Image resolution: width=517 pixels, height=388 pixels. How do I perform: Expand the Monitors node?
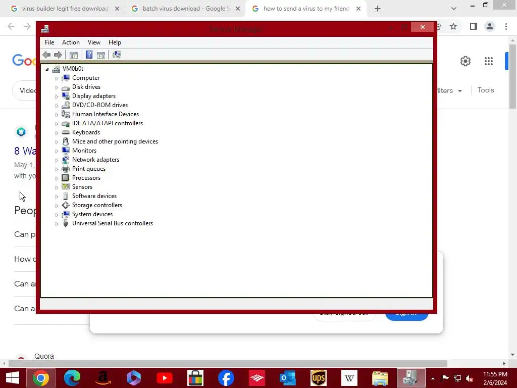click(x=57, y=151)
